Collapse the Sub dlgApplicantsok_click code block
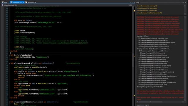188x106 pixels. (10, 63)
